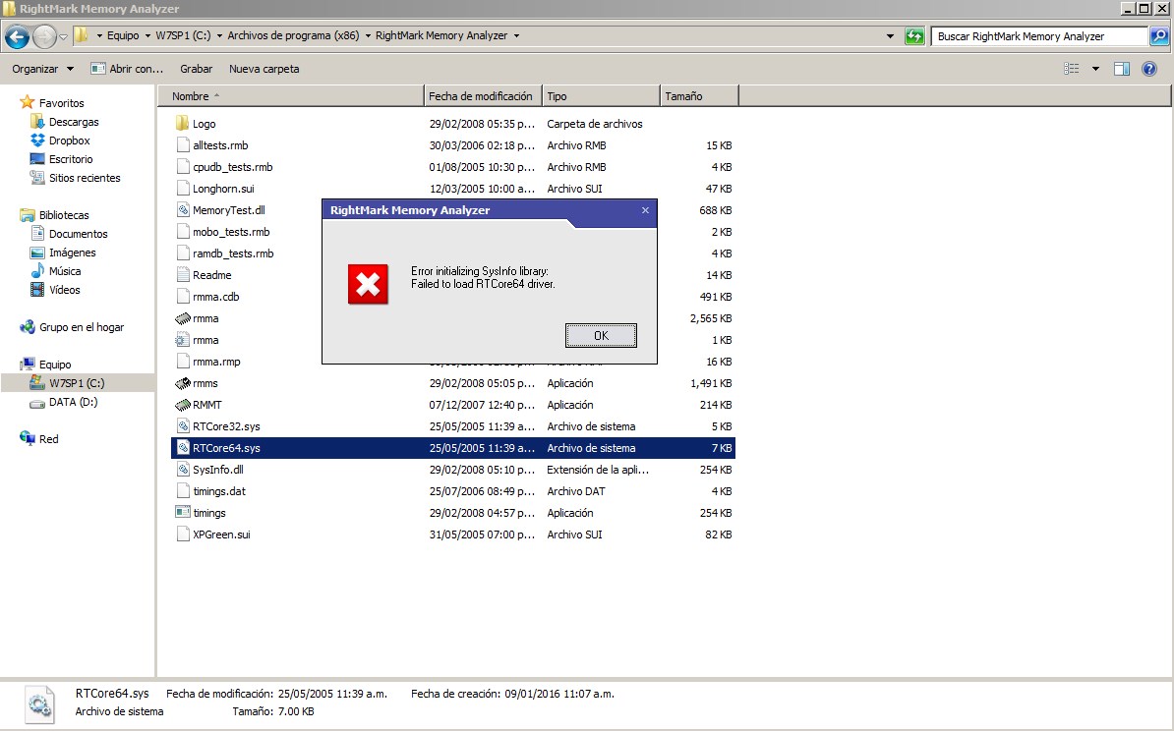
Task: Open Sitios recientes in the sidebar
Action: tap(84, 178)
